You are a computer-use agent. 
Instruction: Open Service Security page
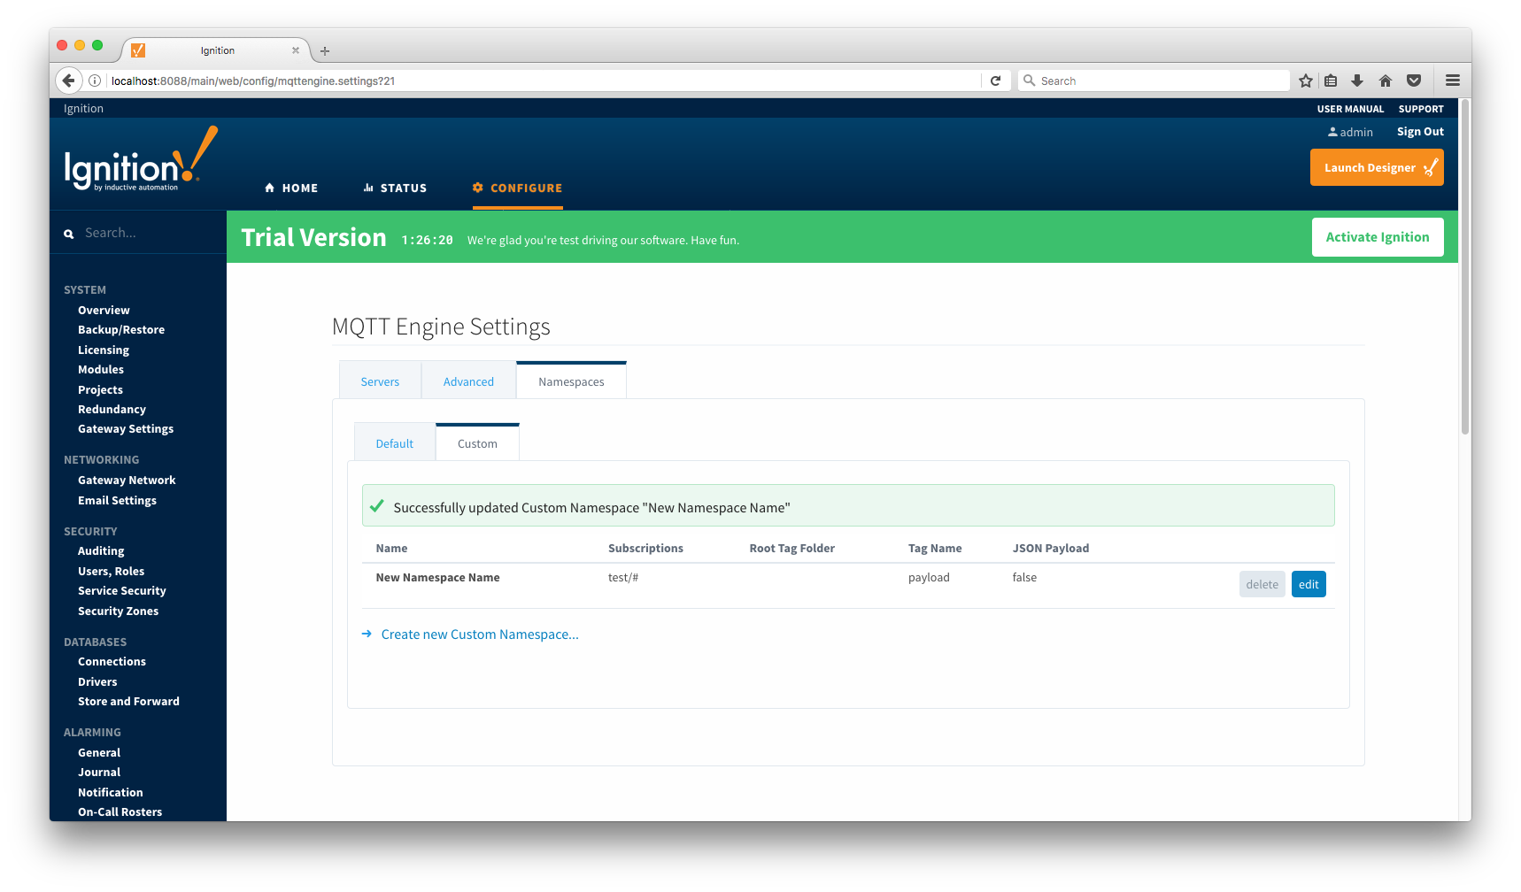[122, 591]
